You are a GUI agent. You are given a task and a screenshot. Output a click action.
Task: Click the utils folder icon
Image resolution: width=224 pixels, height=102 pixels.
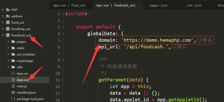[x=13, y=67]
